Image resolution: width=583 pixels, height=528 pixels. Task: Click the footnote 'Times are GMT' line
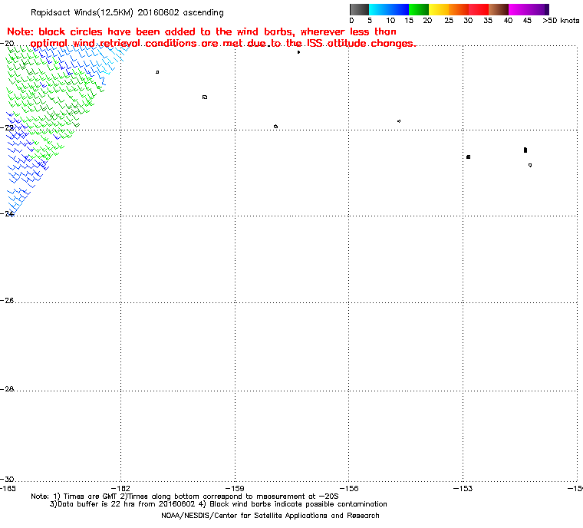tap(185, 497)
